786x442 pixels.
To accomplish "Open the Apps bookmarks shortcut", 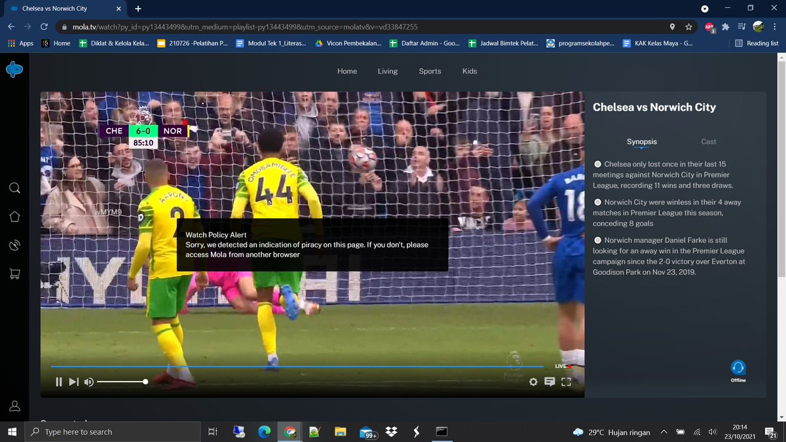I will tap(20, 43).
